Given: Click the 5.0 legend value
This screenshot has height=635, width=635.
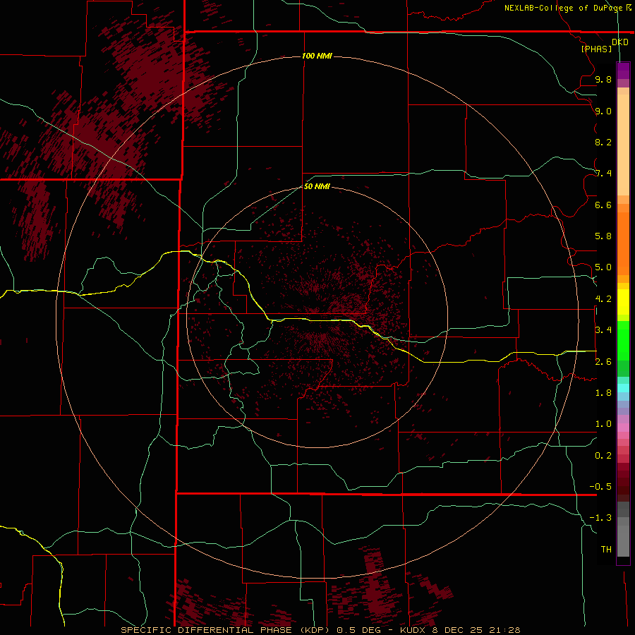Looking at the screenshot, I should [x=603, y=267].
